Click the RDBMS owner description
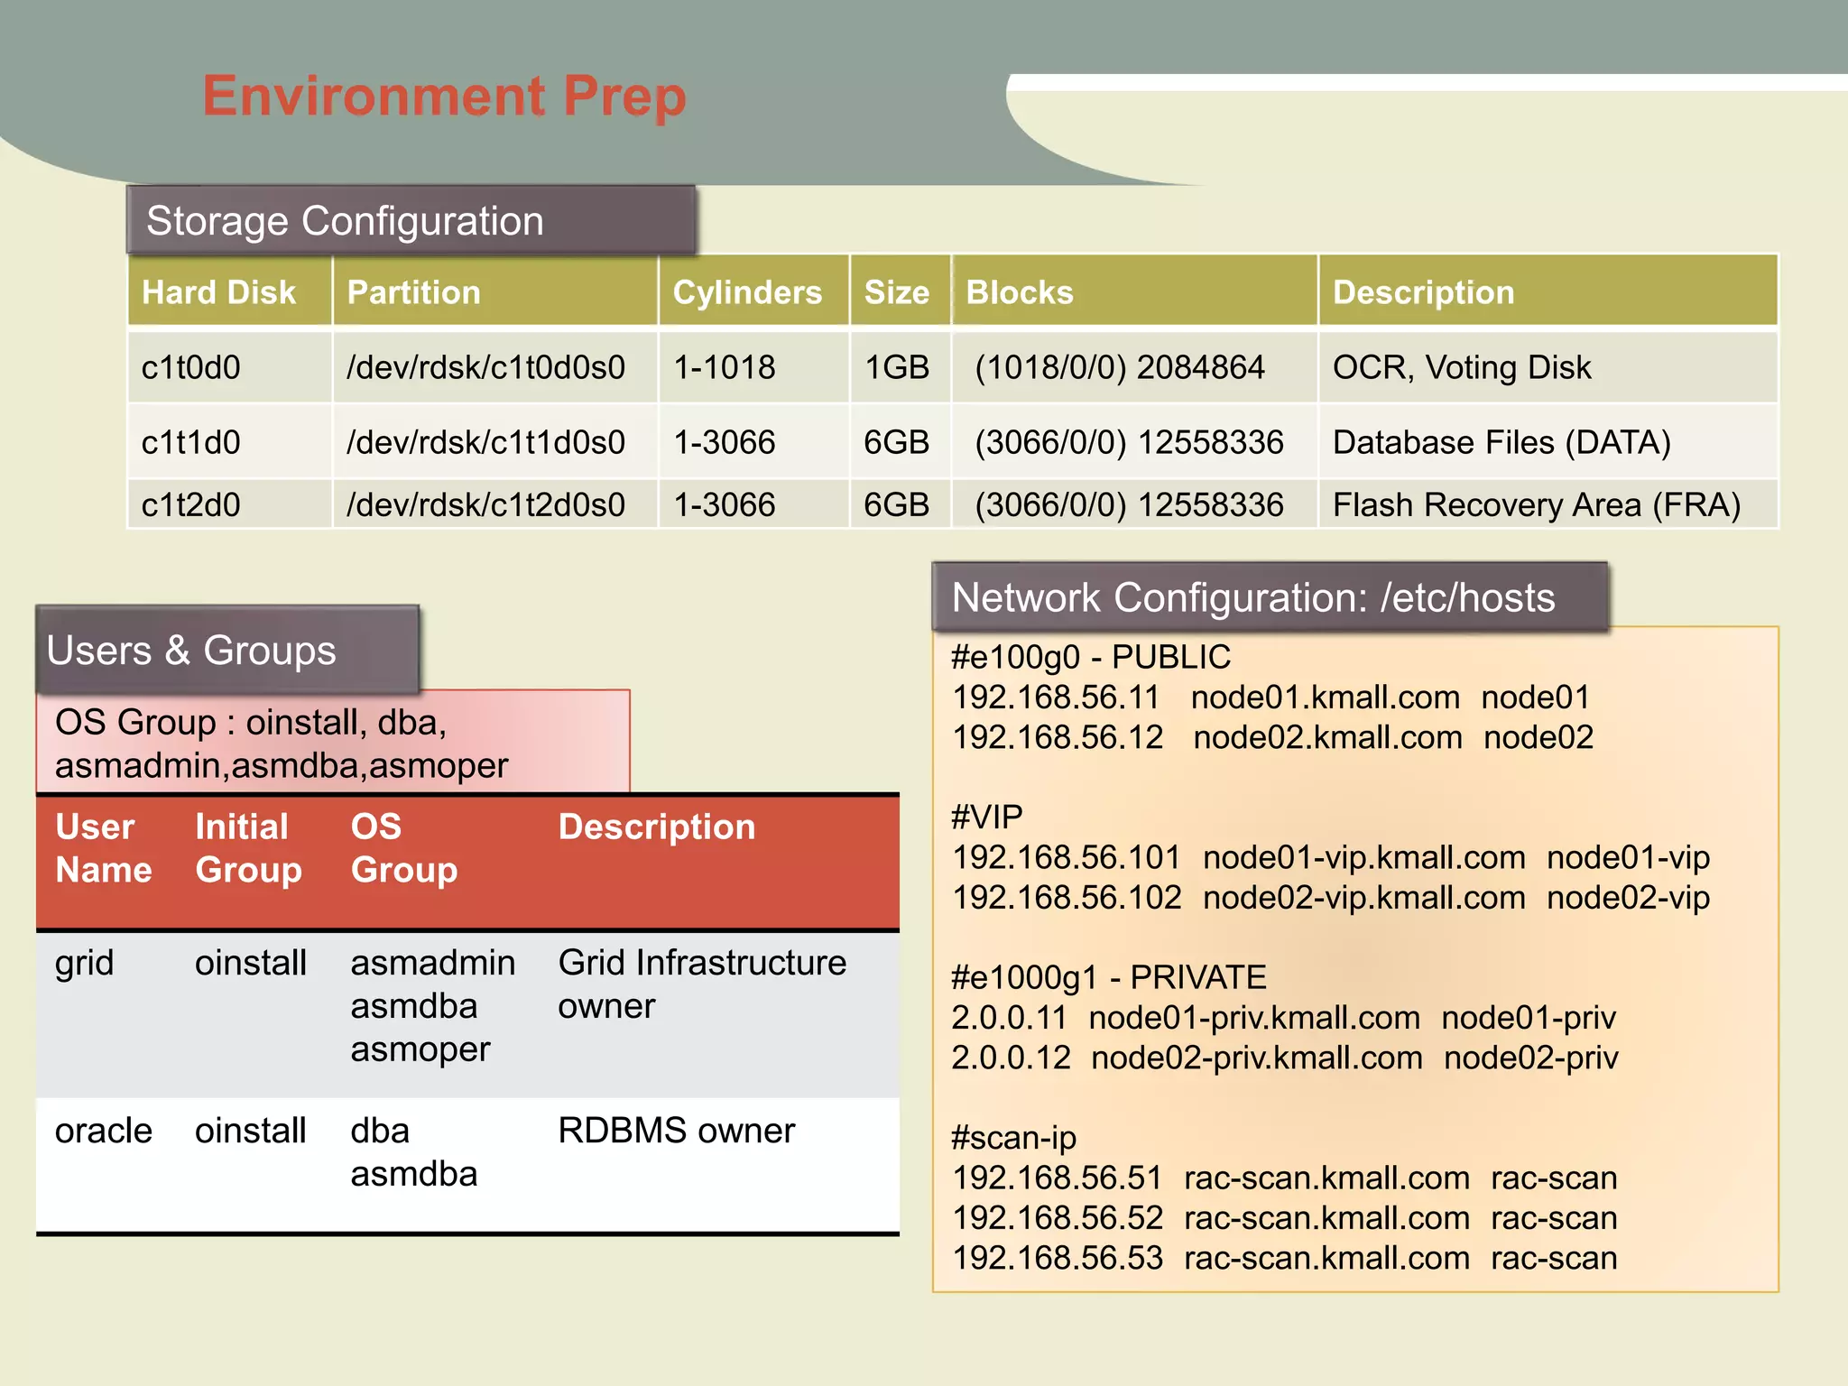Image resolution: width=1848 pixels, height=1386 pixels. click(677, 1131)
